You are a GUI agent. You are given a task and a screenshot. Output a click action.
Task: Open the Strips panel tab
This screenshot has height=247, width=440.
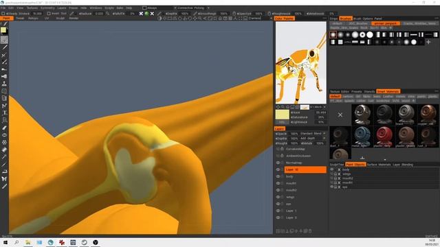[x=333, y=19]
